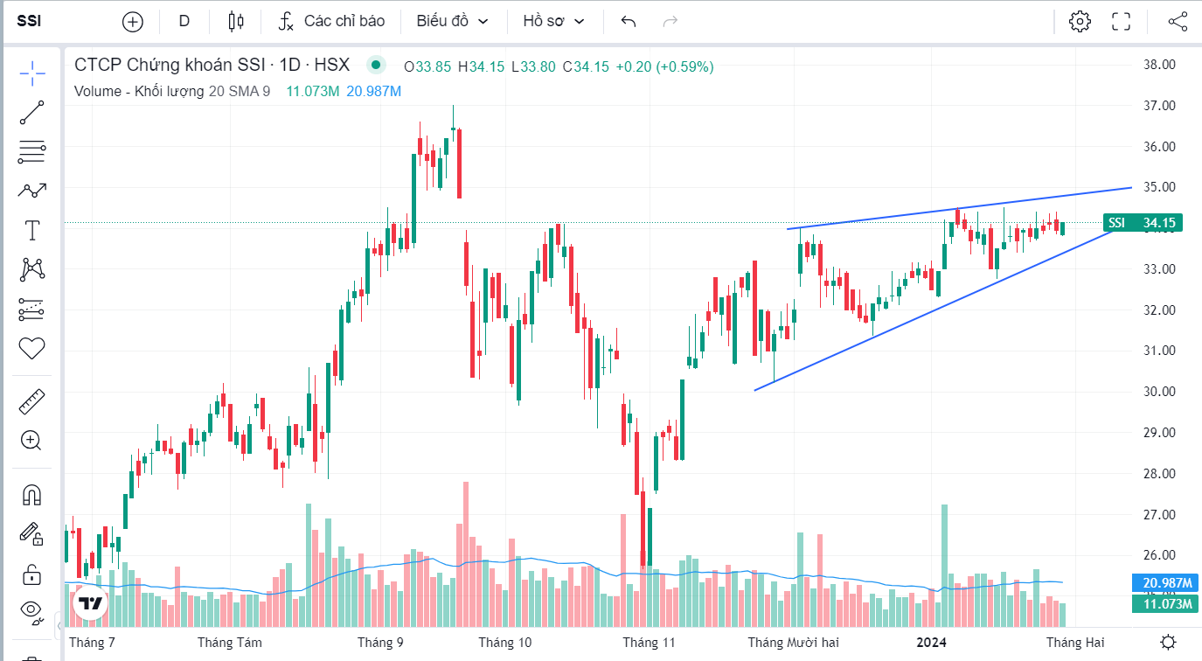Select the trend line drawing tool
This screenshot has width=1202, height=661.
click(x=32, y=112)
